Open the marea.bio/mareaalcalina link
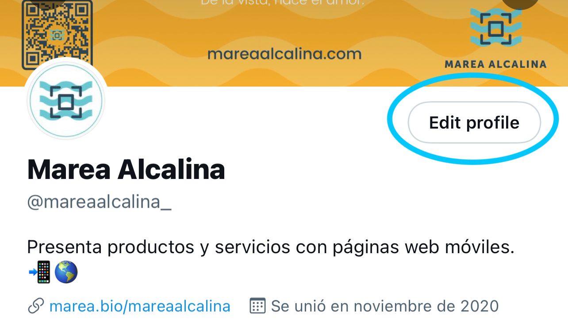Viewport: 568px width, 334px height. [x=140, y=306]
